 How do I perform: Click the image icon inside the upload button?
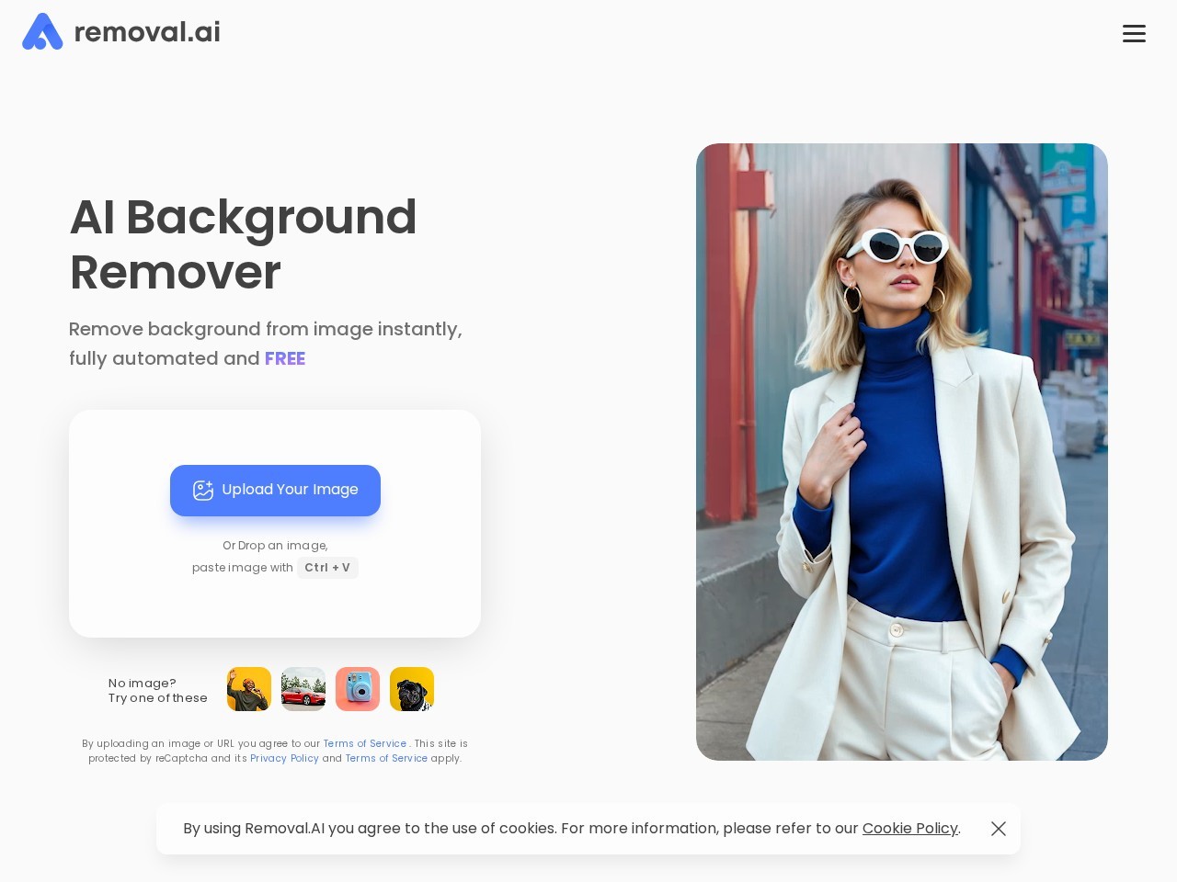pos(203,491)
